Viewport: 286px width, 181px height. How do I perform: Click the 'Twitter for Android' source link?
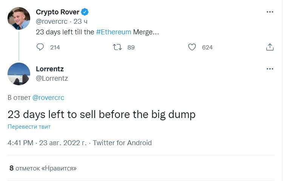(x=122, y=143)
